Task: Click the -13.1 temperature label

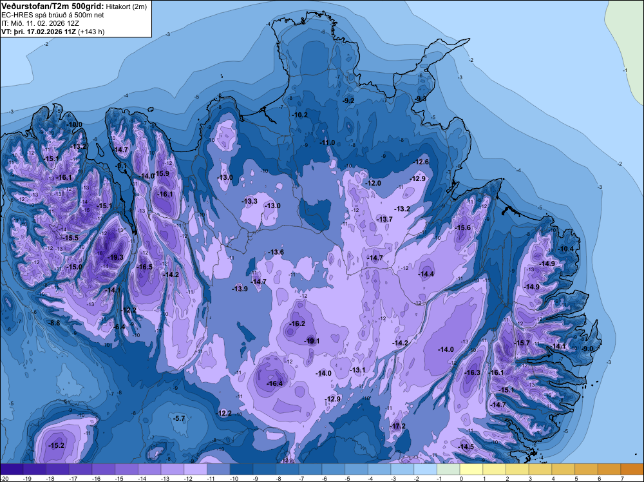Action: (x=357, y=371)
